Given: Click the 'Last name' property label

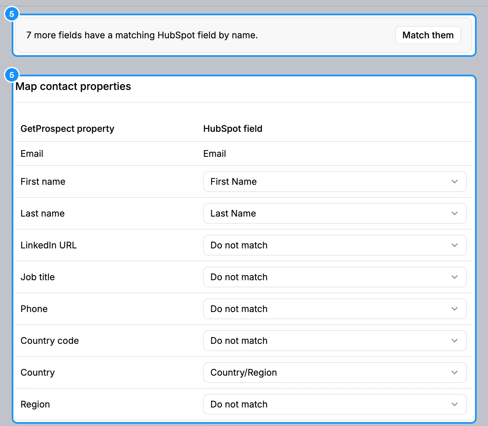Looking at the screenshot, I should pyautogui.click(x=43, y=213).
